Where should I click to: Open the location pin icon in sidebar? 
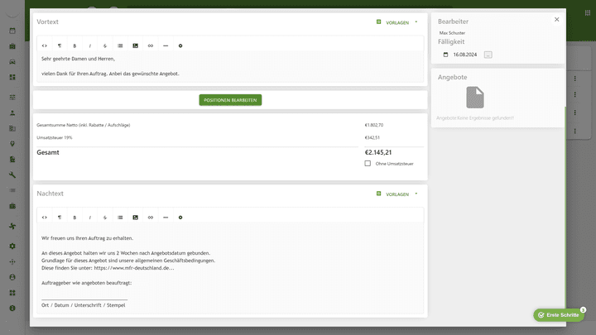click(x=12, y=144)
